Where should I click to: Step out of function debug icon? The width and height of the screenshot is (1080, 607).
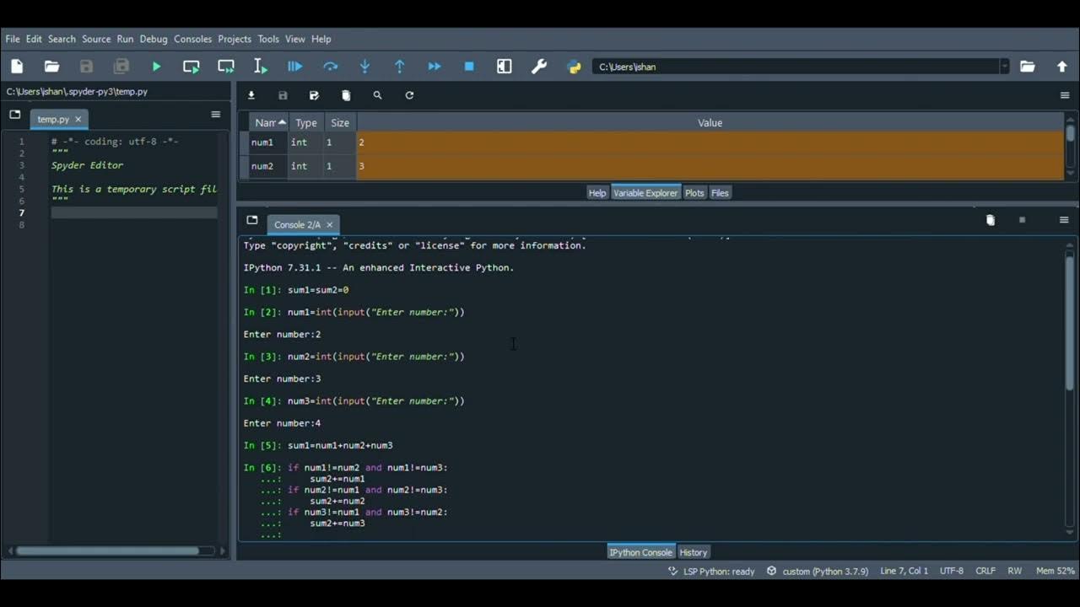400,67
